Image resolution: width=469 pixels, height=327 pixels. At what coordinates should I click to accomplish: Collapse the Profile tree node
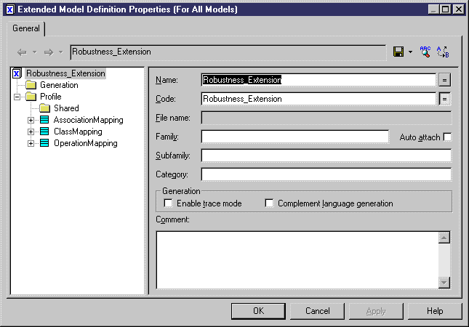tap(17, 97)
